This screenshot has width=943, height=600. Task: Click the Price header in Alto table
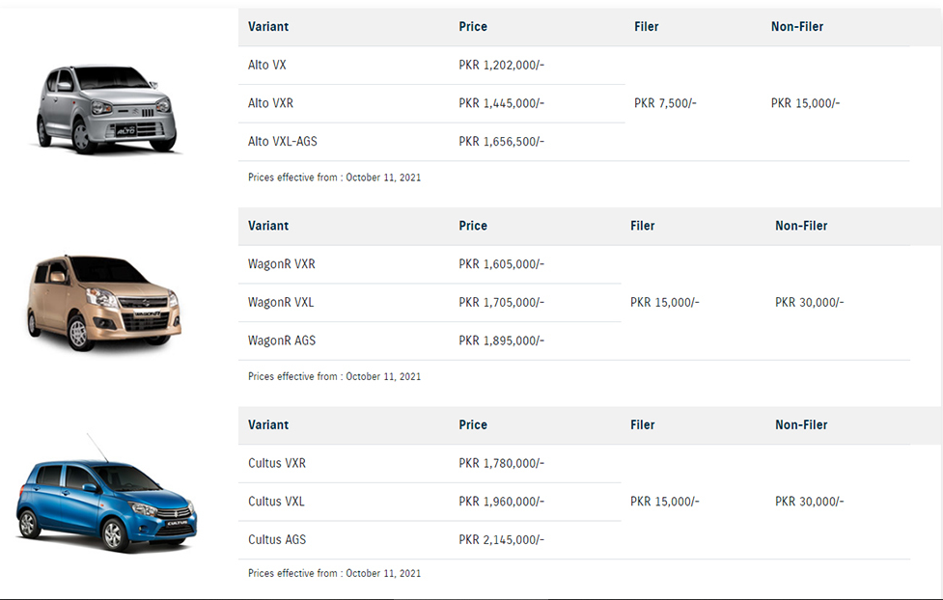[x=473, y=26]
